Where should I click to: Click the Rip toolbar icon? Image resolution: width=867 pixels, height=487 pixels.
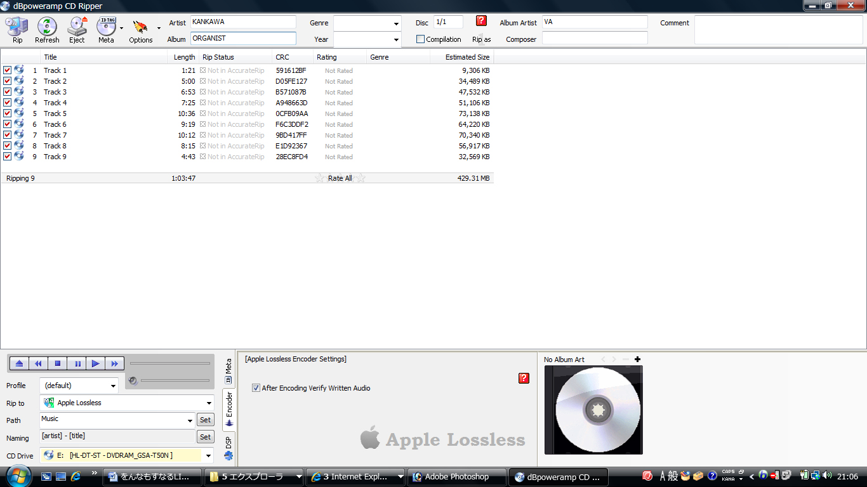pyautogui.click(x=17, y=29)
